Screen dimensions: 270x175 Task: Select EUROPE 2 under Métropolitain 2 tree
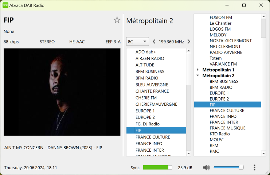(219, 99)
